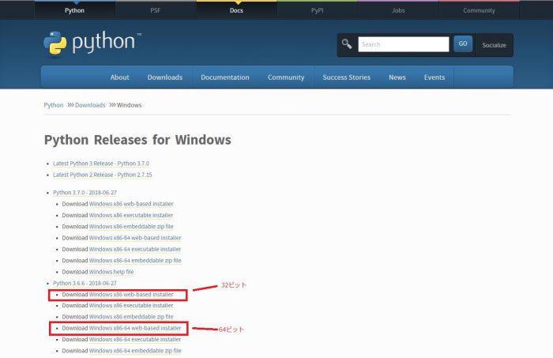Download Python 3.6.6 Windows x86-64 embeddable zip file
Viewport: 553px width, 358px height.
tap(135, 351)
